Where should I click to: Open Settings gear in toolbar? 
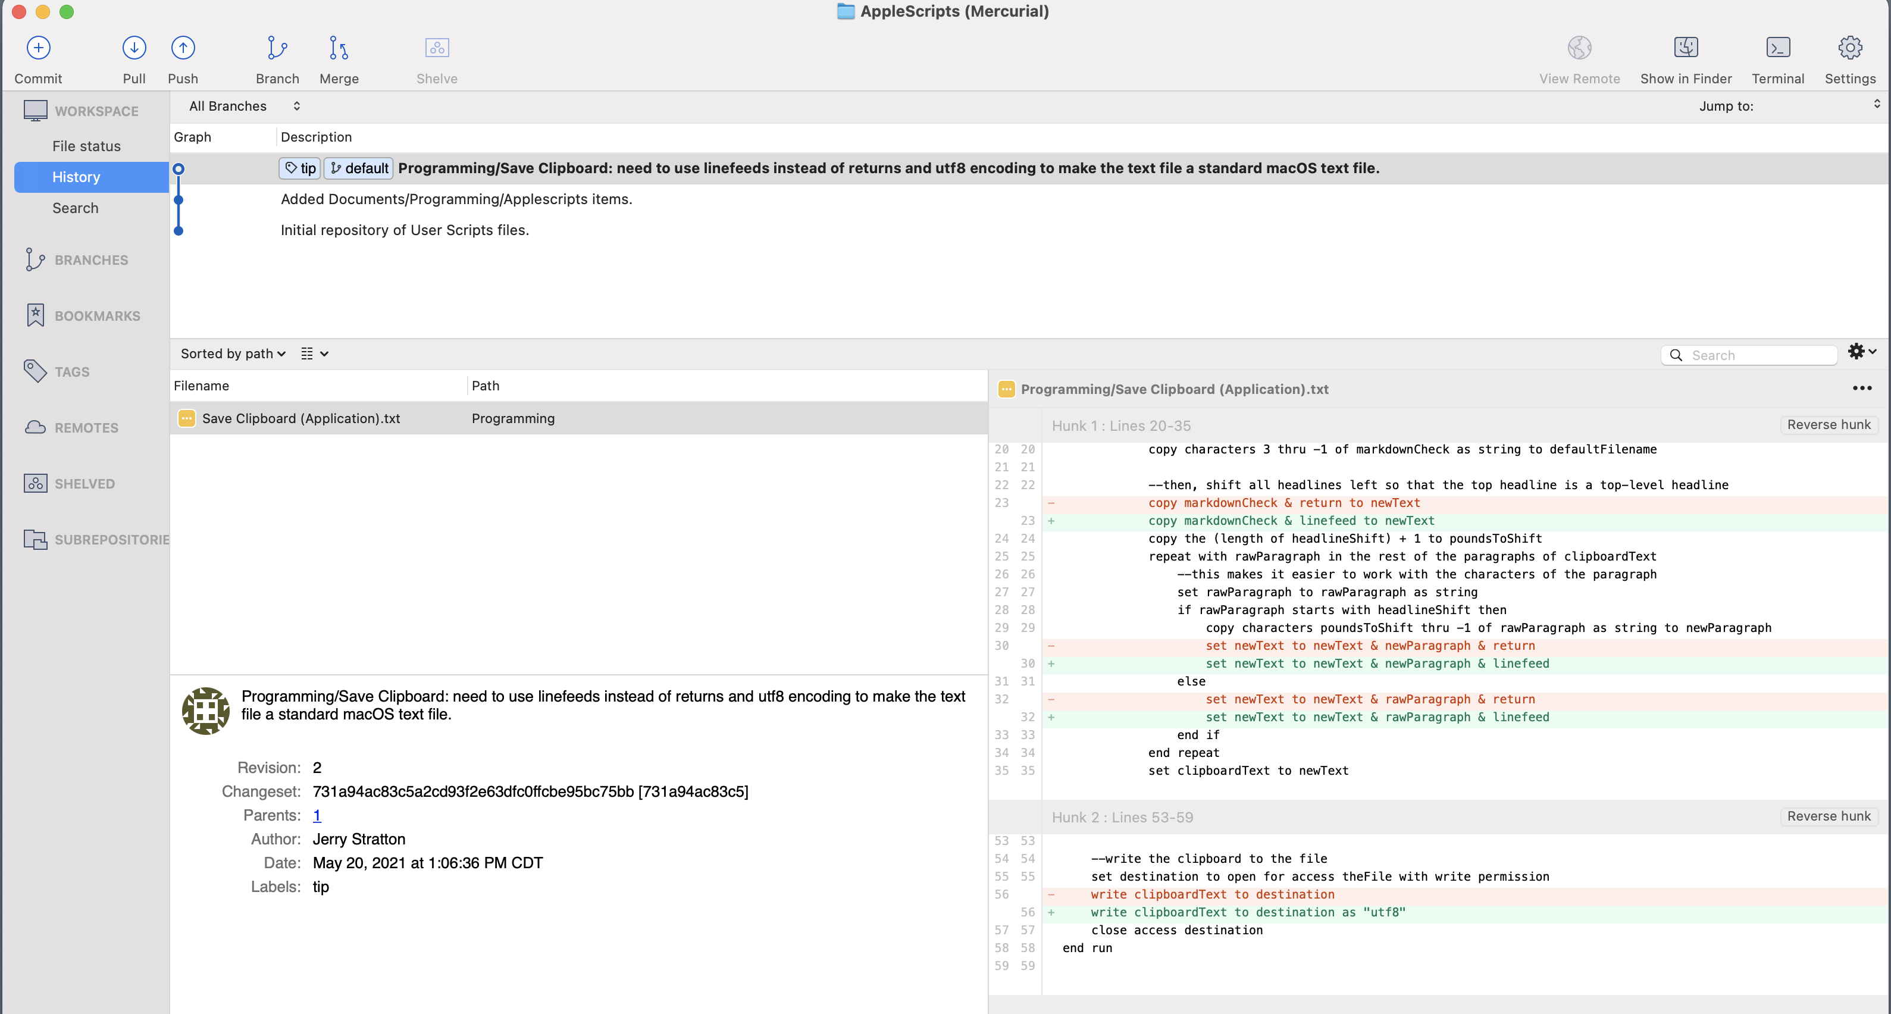pyautogui.click(x=1849, y=48)
